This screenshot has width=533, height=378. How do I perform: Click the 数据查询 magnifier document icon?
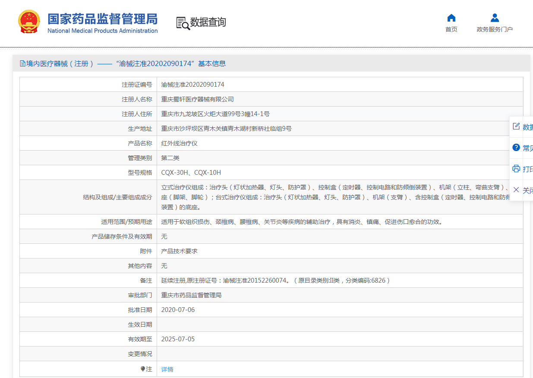pyautogui.click(x=183, y=23)
